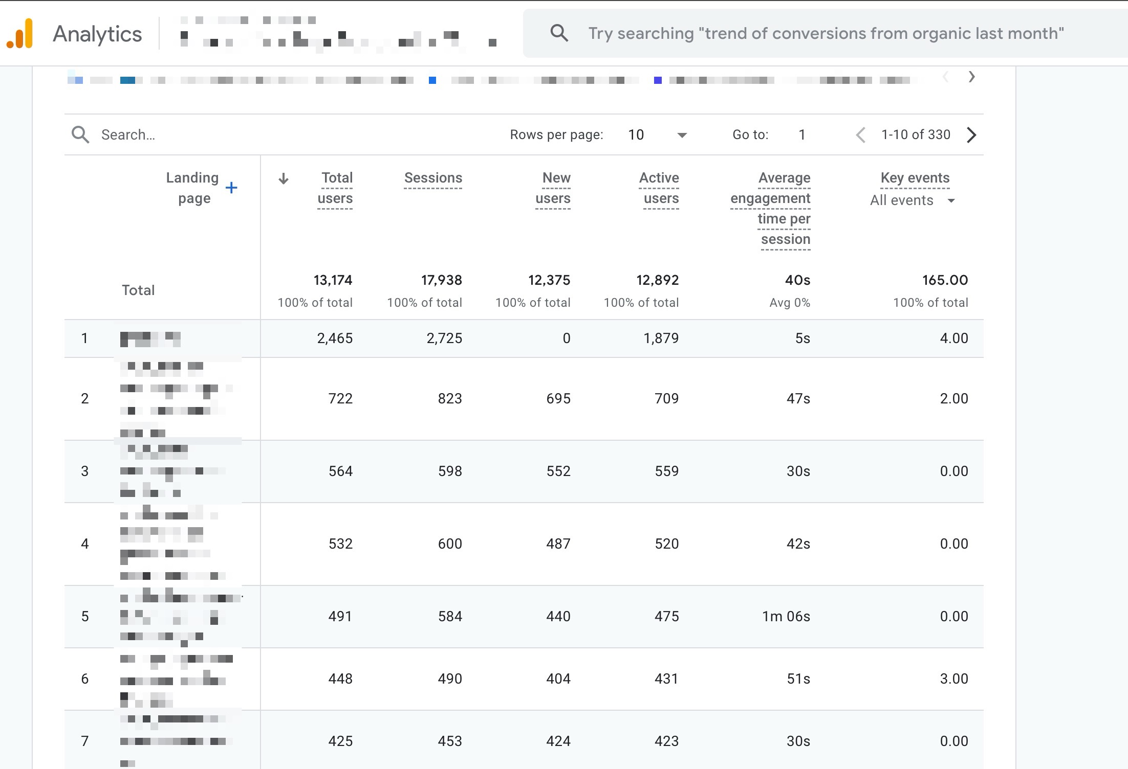Sort by Average engagement time per session

pyautogui.click(x=770, y=209)
